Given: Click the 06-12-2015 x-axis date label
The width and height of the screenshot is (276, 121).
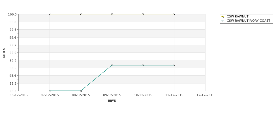Looking at the screenshot, I should [18, 95].
